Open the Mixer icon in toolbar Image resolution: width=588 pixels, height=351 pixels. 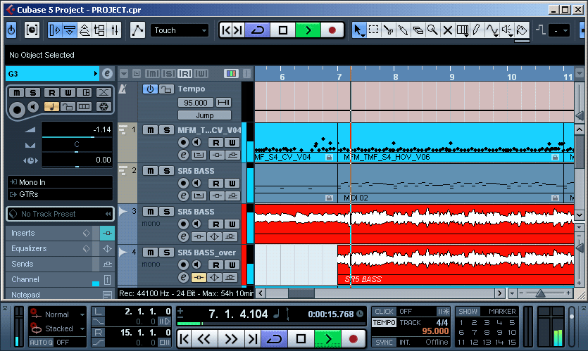[114, 30]
